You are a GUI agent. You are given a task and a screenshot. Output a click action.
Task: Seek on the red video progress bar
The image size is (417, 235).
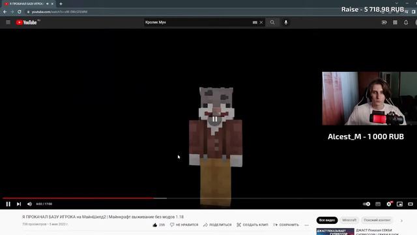tap(78, 198)
